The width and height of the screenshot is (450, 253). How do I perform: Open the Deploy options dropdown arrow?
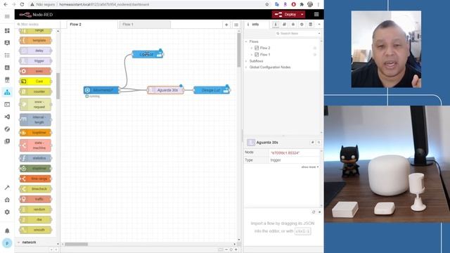pos(302,14)
